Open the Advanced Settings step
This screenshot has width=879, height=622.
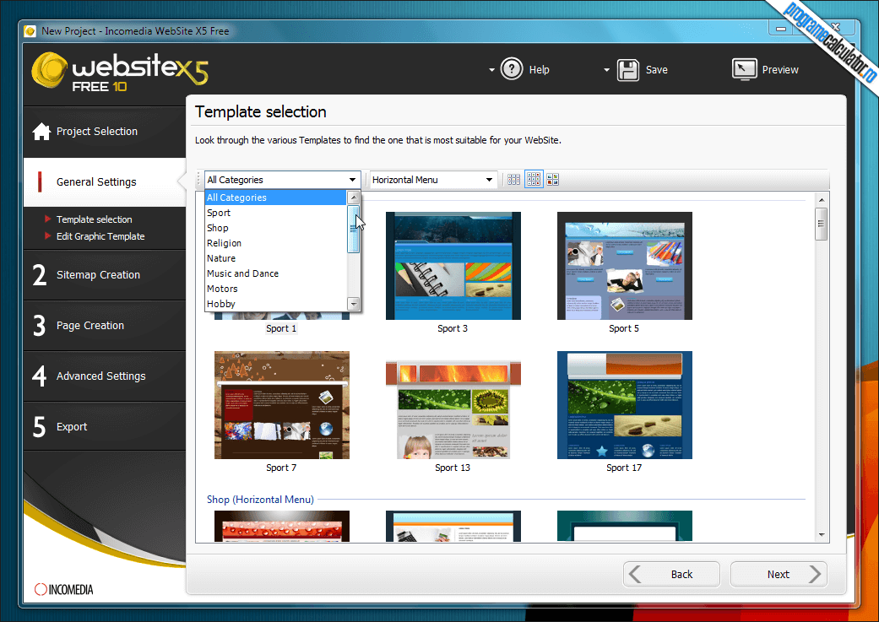pos(105,376)
